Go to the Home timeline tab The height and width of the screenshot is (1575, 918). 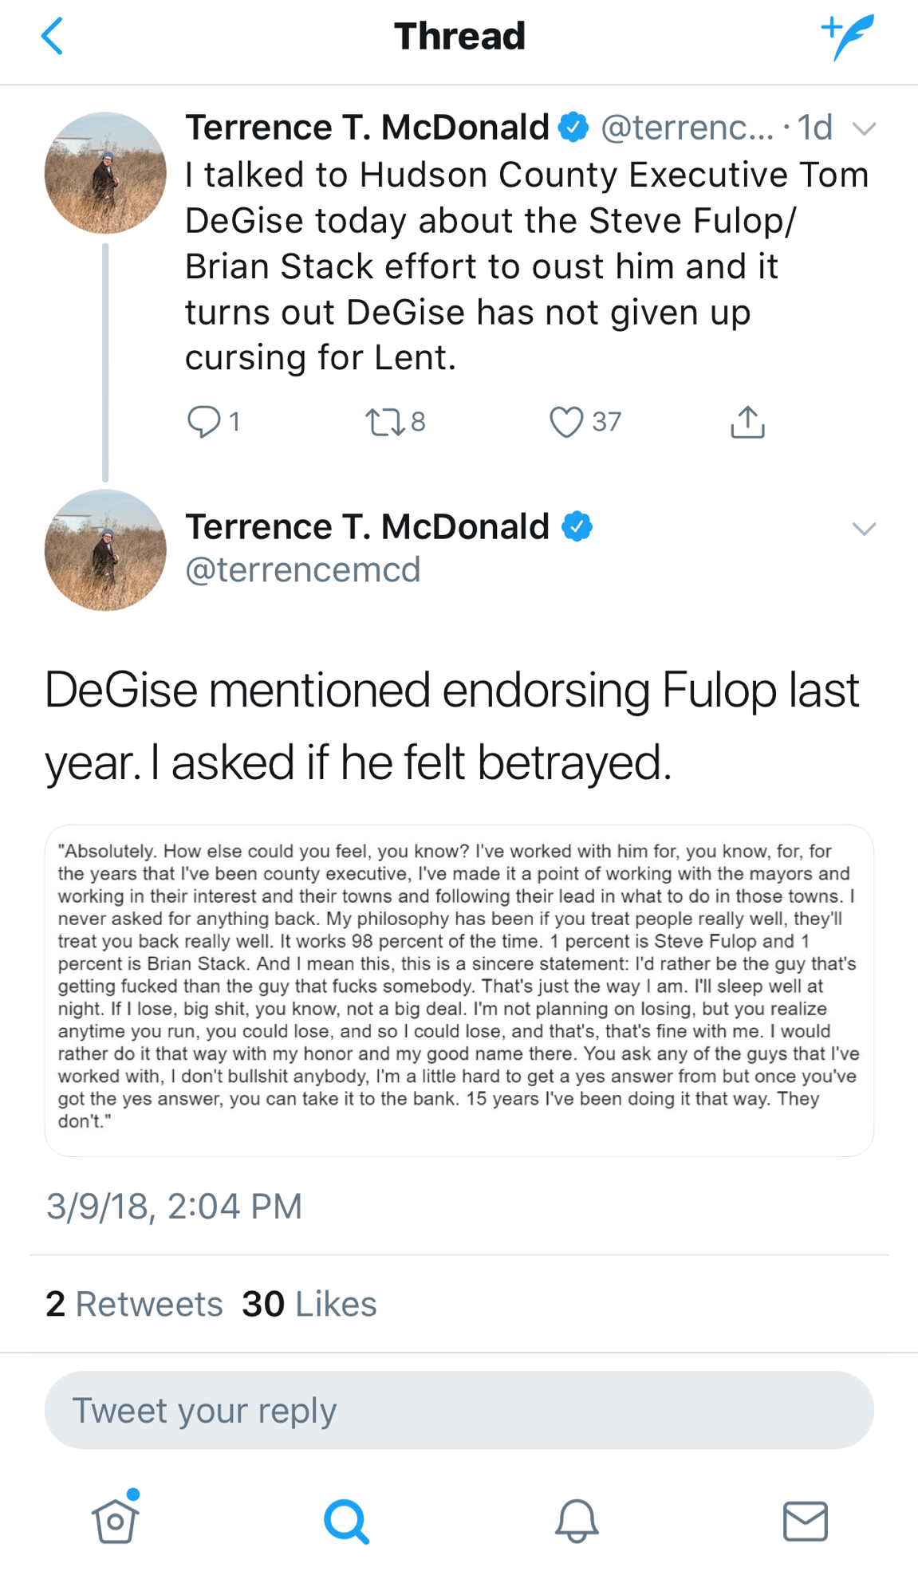point(116,1520)
